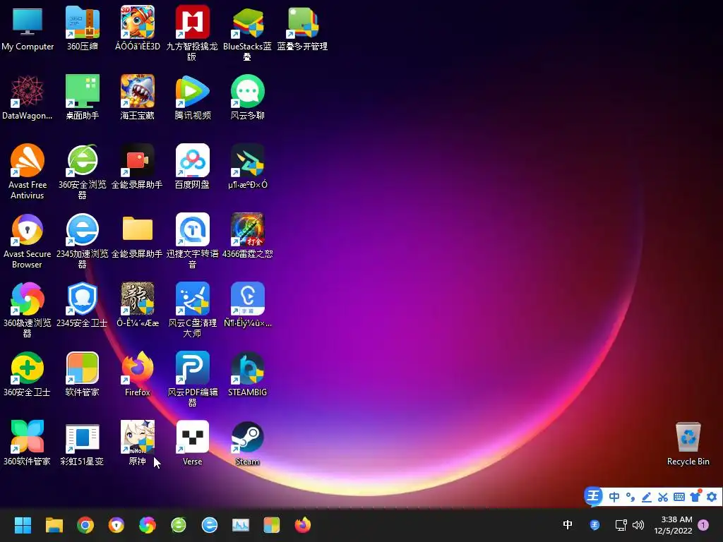
Task: Open the Verse desktop shortcut
Action: click(192, 442)
